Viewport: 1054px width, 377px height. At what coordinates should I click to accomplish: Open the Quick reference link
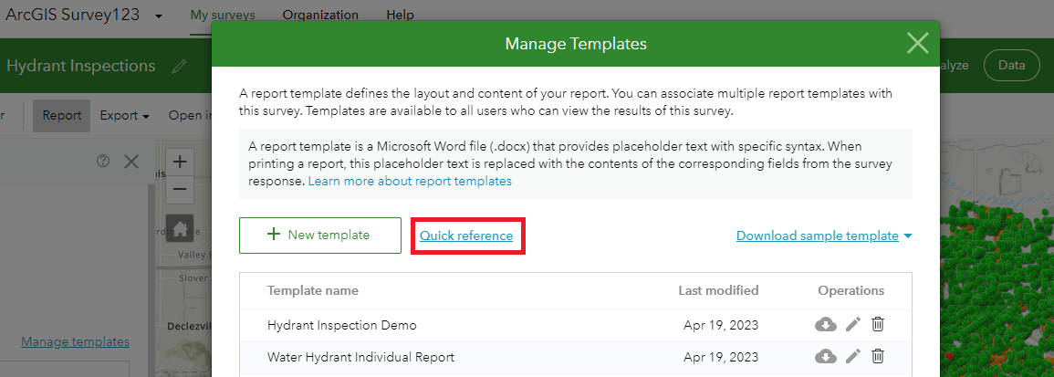click(x=466, y=236)
